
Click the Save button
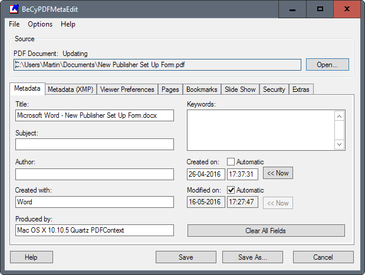186,257
